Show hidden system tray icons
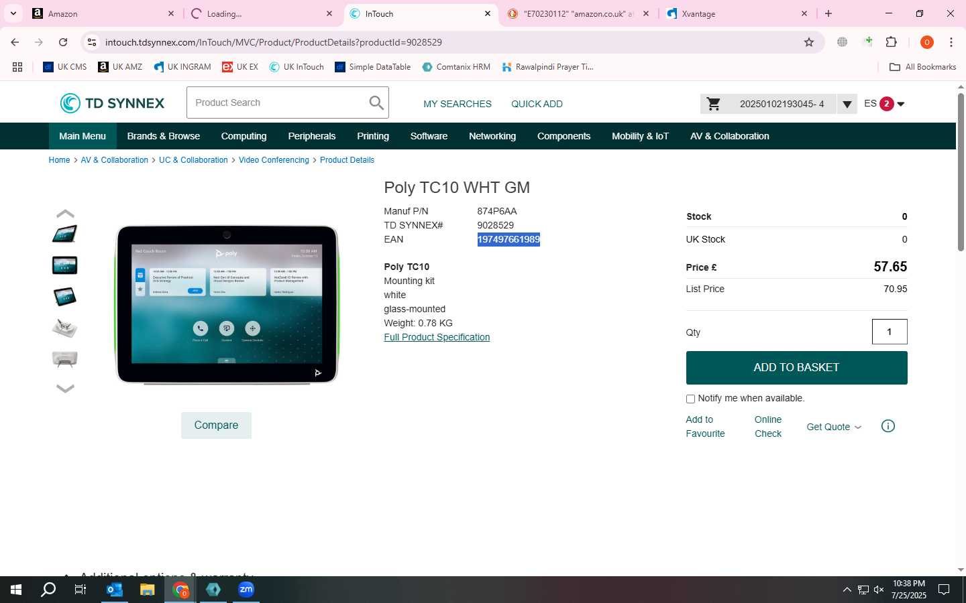Screen dimensions: 966x603 (x=847, y=590)
